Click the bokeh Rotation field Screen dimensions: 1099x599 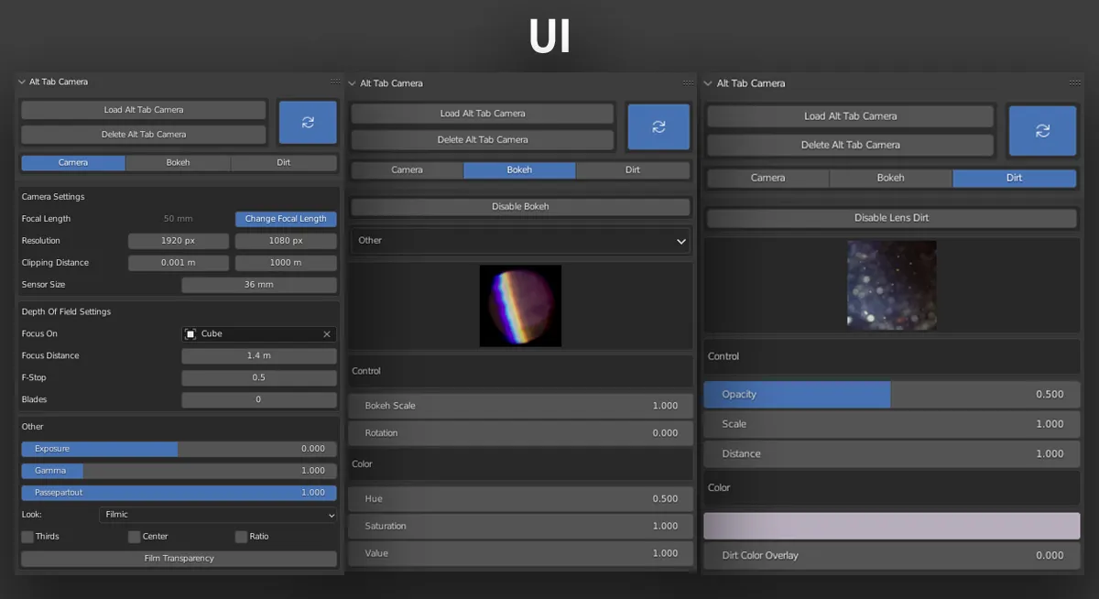point(520,433)
